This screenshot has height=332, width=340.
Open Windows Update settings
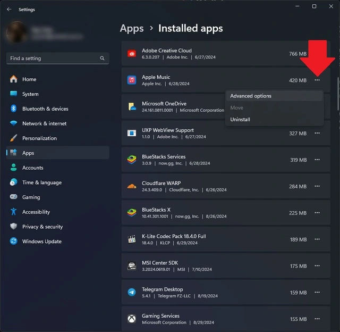point(57,241)
